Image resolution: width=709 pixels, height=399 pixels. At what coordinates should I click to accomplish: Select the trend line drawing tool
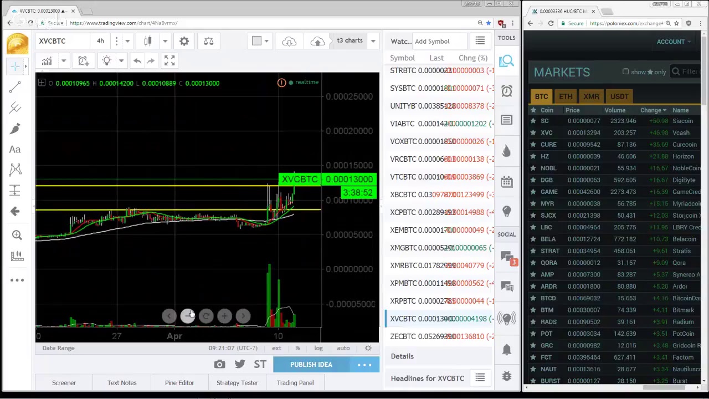pos(15,87)
